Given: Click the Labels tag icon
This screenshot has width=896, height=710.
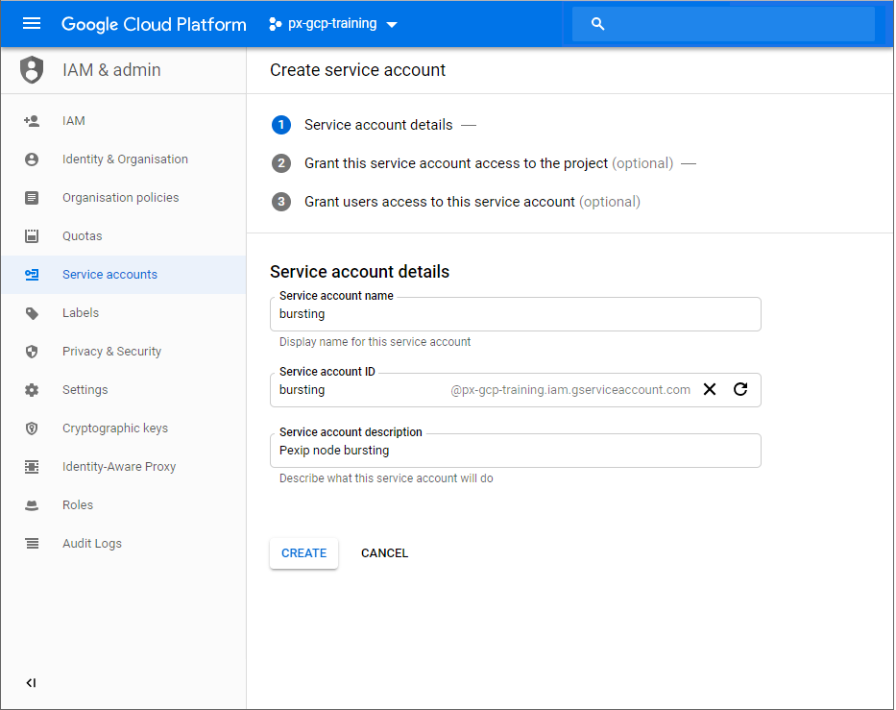Looking at the screenshot, I should (32, 313).
